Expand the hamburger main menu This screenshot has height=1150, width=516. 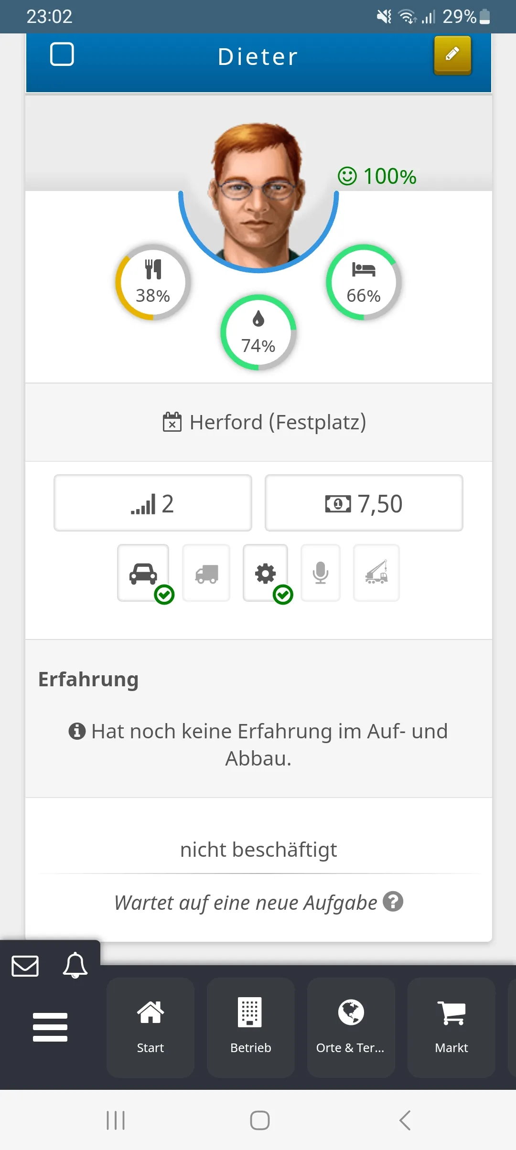point(50,1027)
